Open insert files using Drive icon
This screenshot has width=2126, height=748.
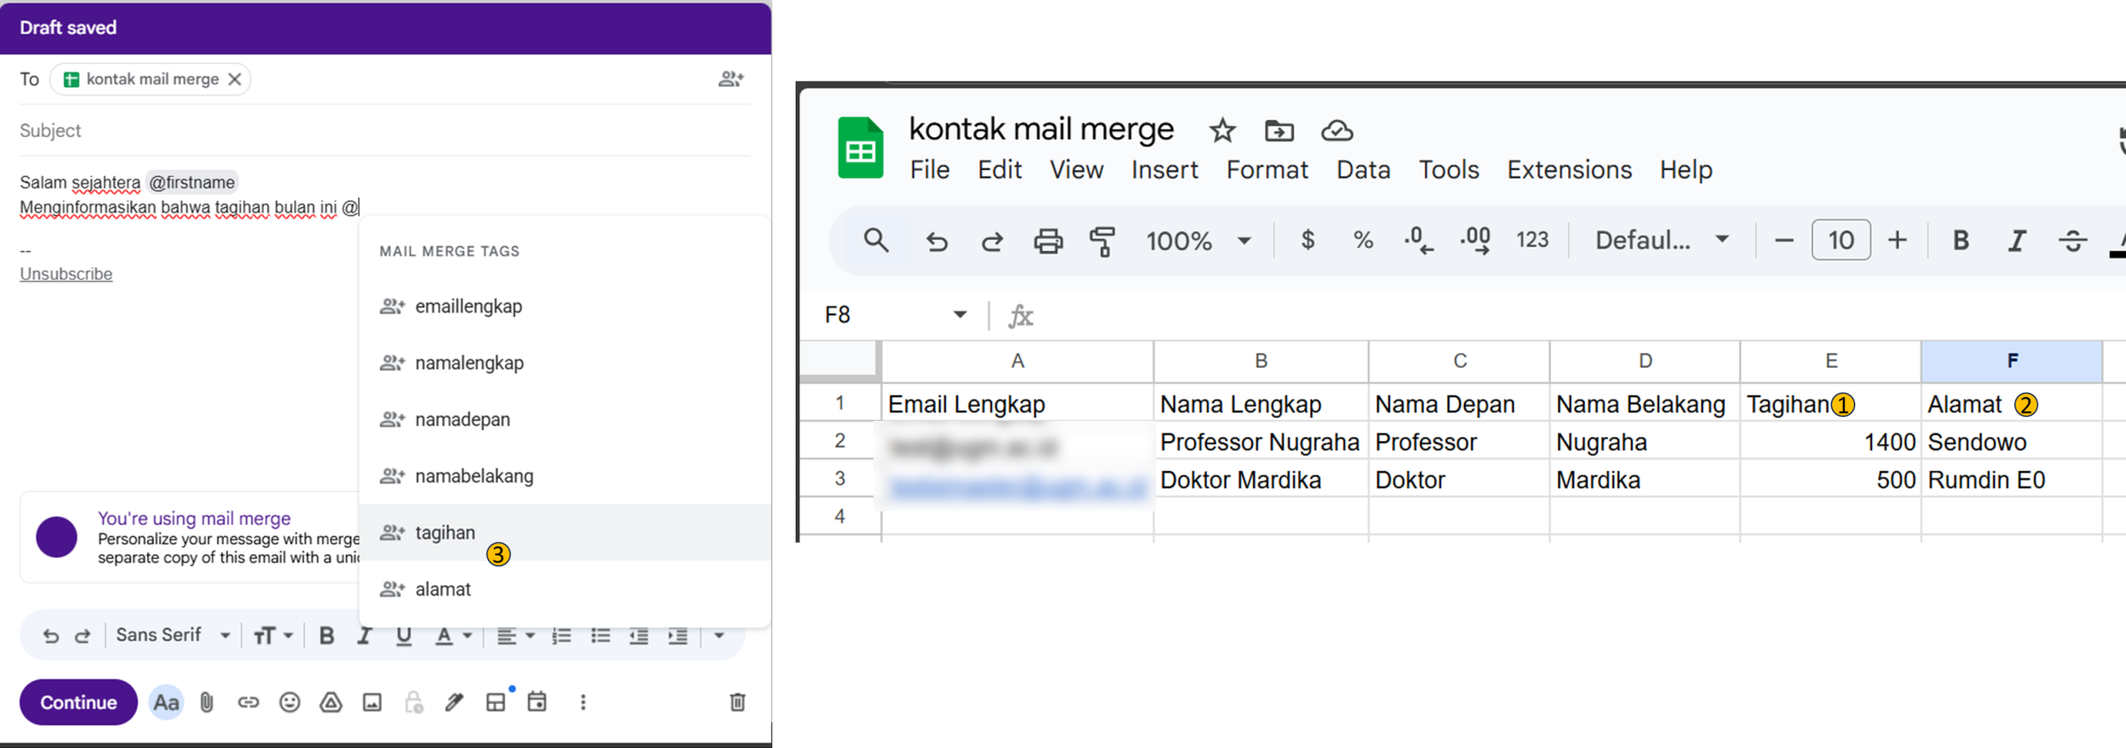point(331,702)
